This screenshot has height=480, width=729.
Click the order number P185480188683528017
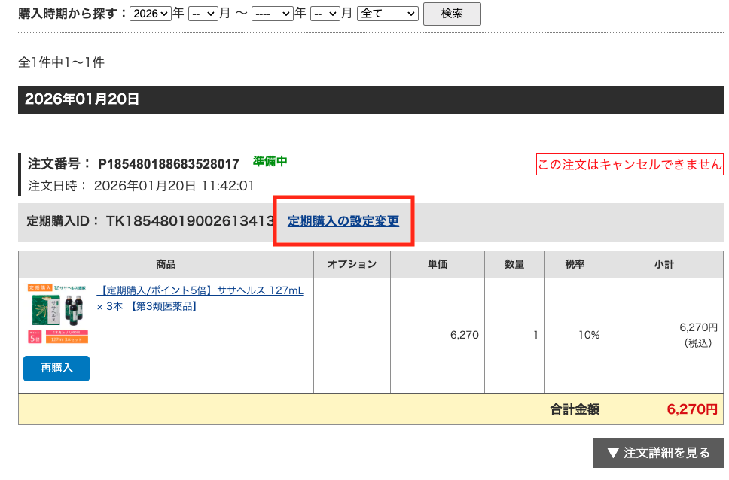coord(169,164)
